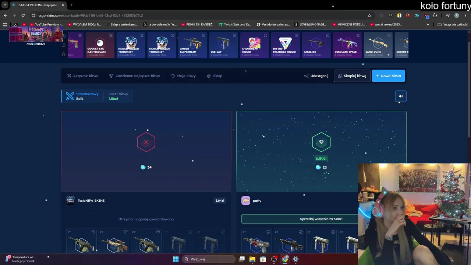Open the Cheongsam (Holo) drop card

(255, 45)
